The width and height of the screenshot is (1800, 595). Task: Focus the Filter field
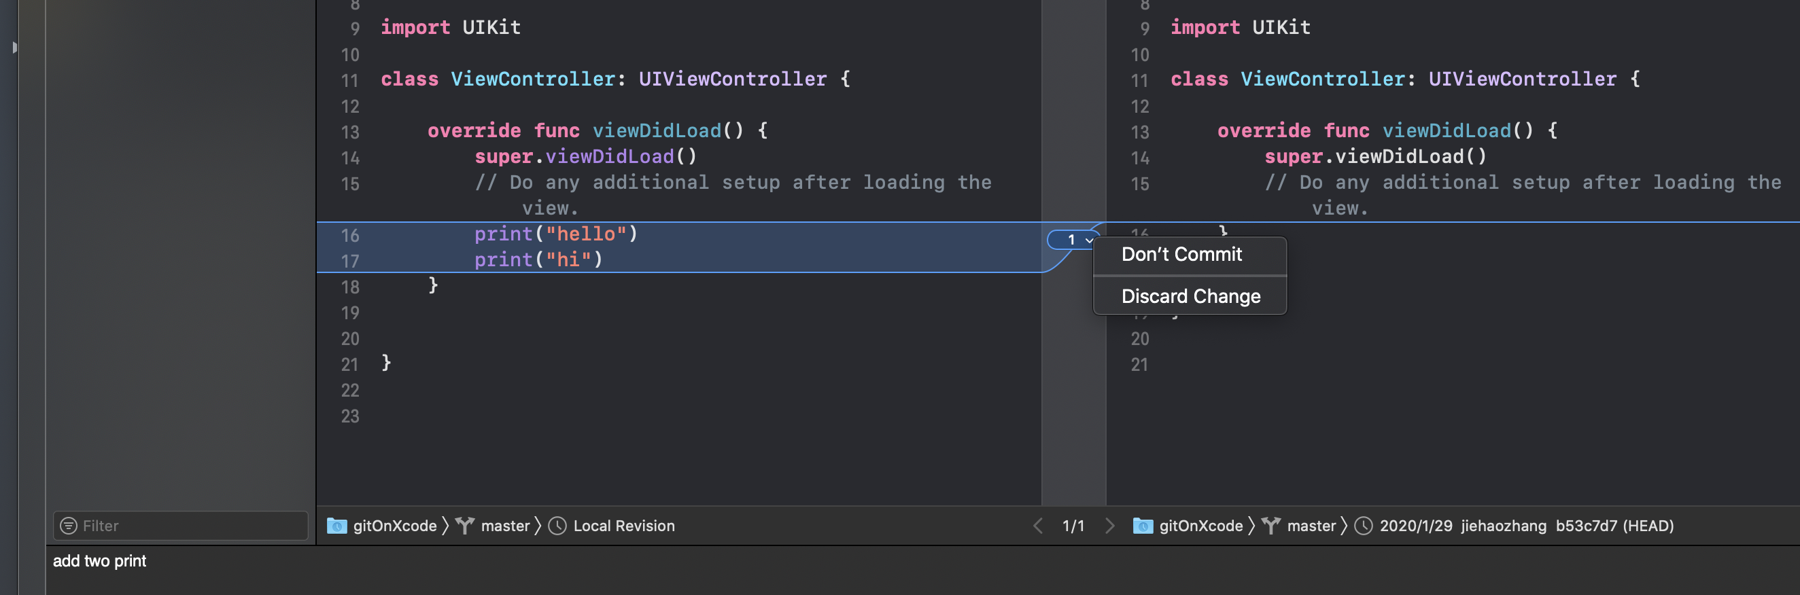coord(180,525)
